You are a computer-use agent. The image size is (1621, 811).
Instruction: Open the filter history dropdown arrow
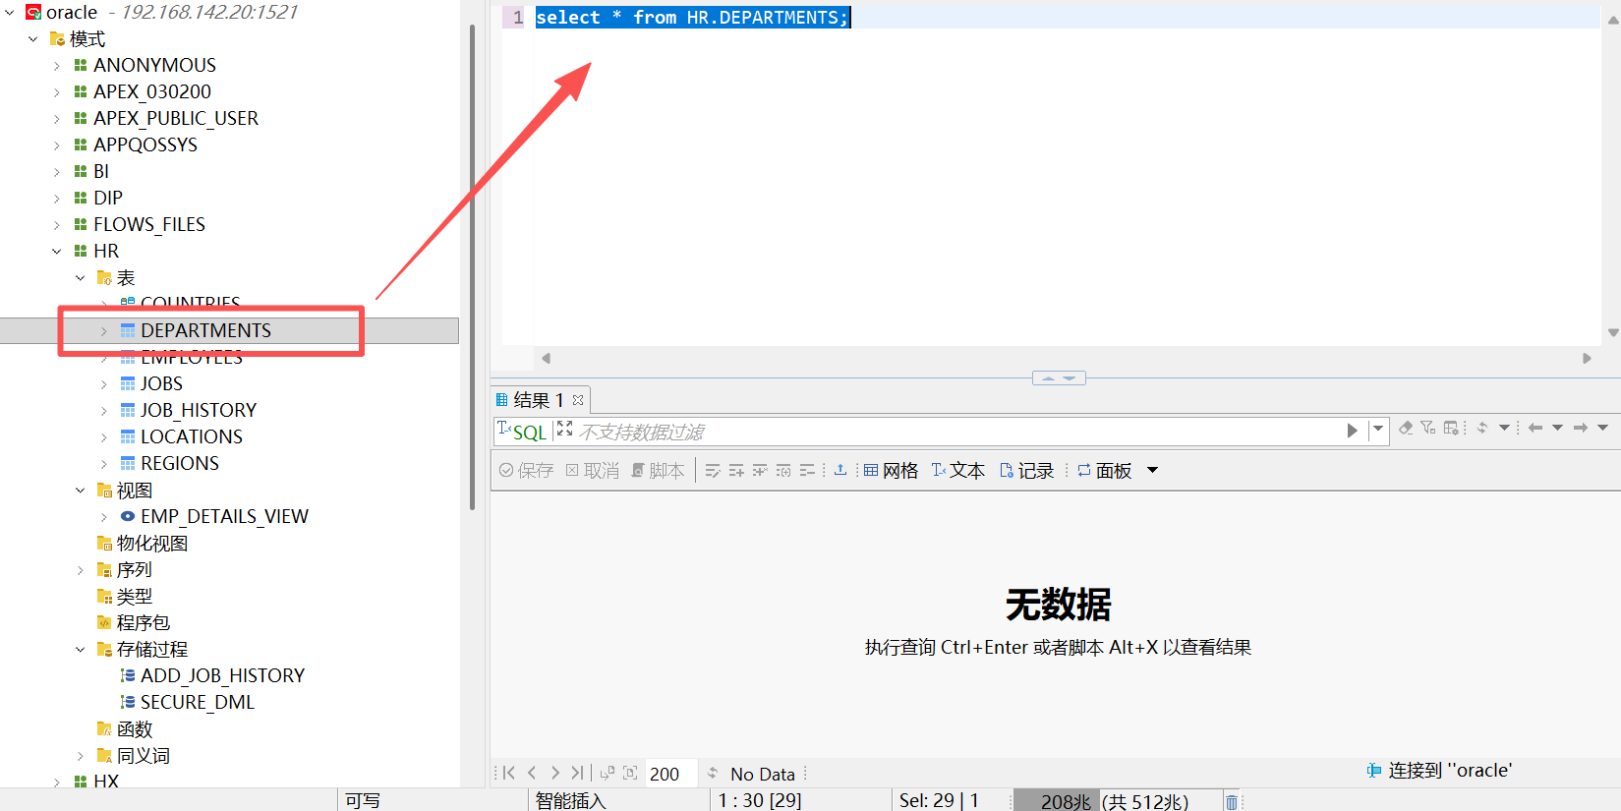point(1378,429)
